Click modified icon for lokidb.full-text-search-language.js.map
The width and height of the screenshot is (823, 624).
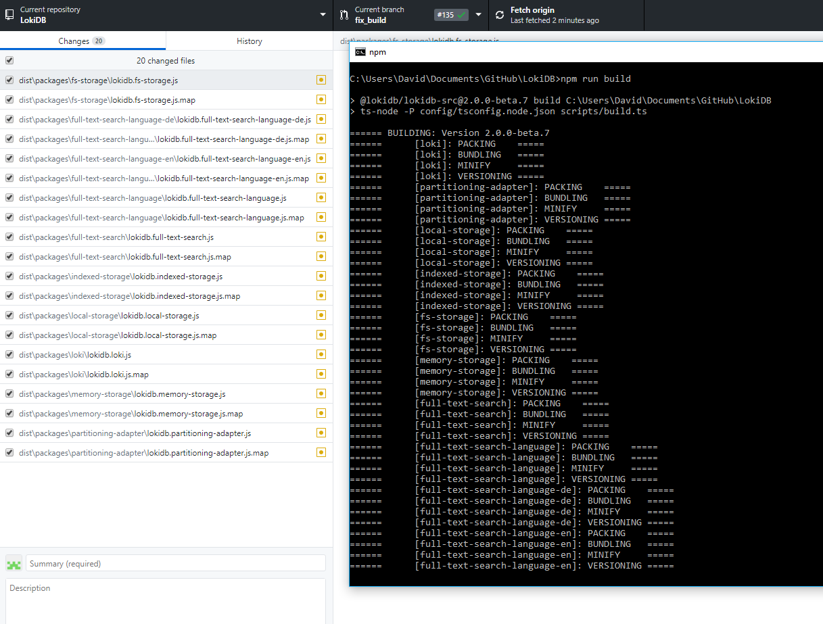321,217
